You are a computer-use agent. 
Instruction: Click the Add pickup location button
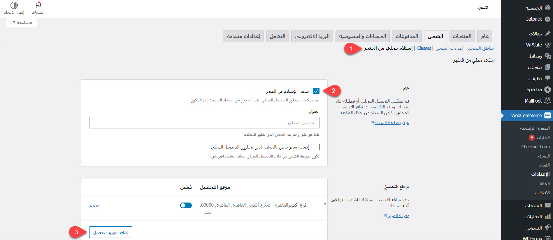click(111, 232)
